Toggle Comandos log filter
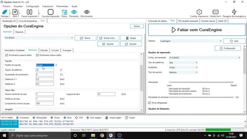This screenshot has width=247, height=139. [17, 118]
